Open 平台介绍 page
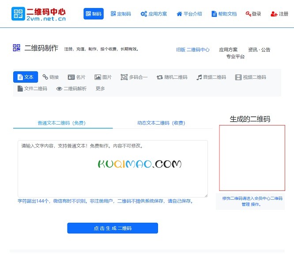The width and height of the screenshot is (294, 255). 189,14
